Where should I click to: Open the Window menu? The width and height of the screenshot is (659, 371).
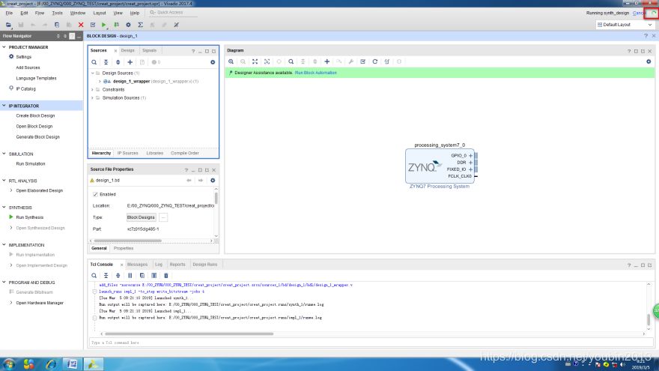click(78, 13)
